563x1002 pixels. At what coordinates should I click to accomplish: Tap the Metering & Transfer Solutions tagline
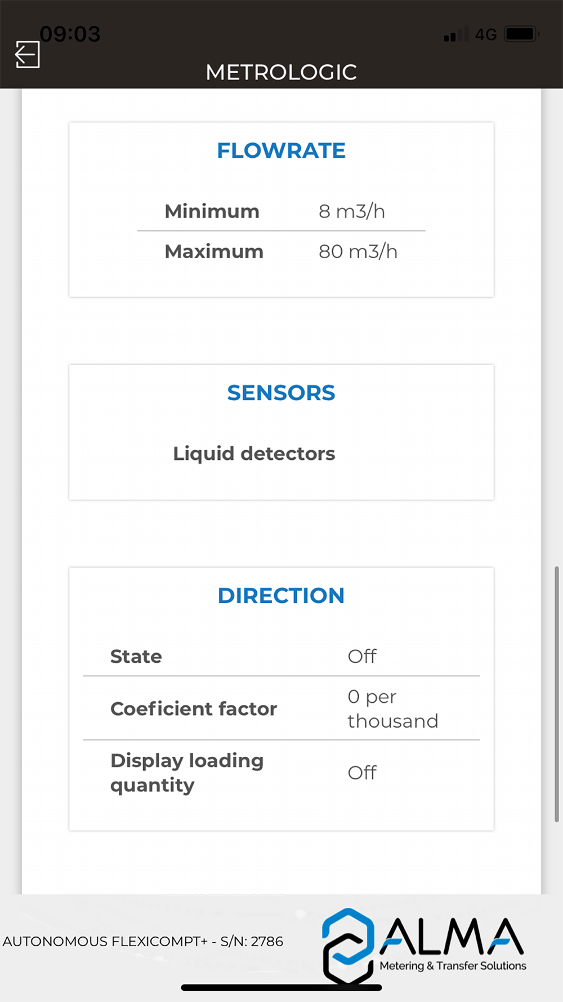coord(453,965)
